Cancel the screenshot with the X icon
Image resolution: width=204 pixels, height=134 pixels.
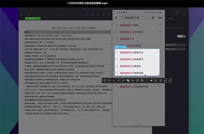click(x=156, y=80)
